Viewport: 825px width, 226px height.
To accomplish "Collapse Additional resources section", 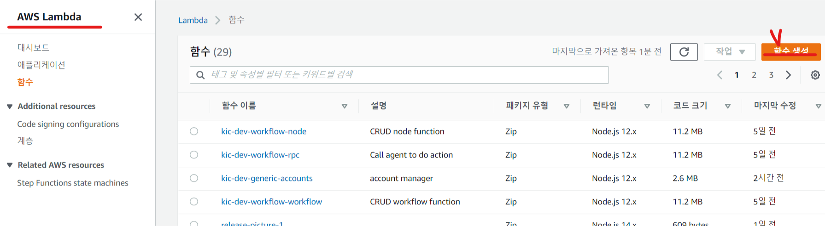I will pyautogui.click(x=10, y=107).
